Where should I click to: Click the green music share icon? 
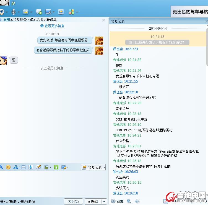[x=56, y=167]
